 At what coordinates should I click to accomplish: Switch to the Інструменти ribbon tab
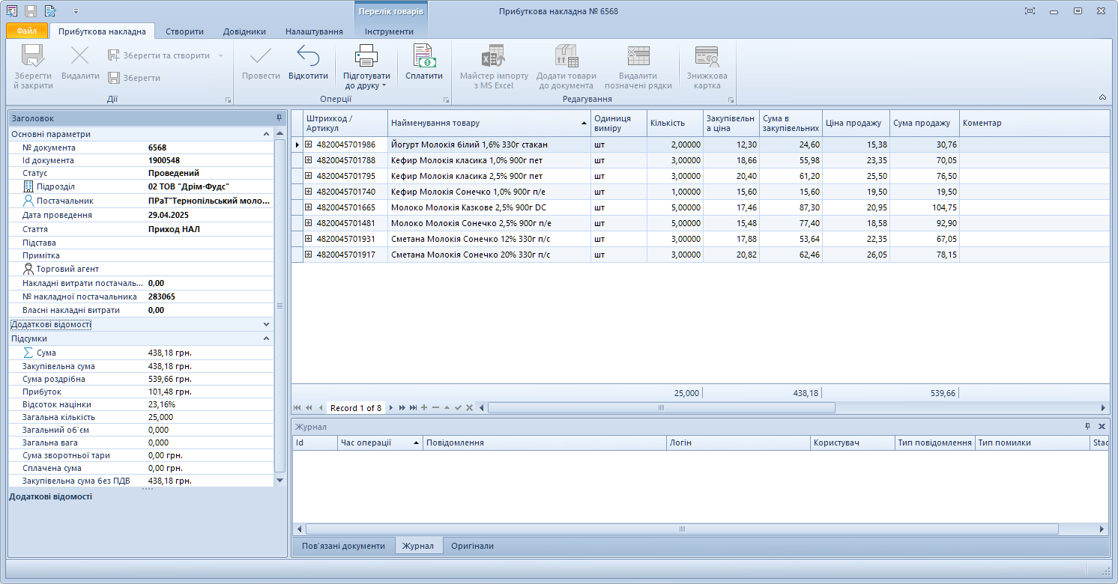389,31
